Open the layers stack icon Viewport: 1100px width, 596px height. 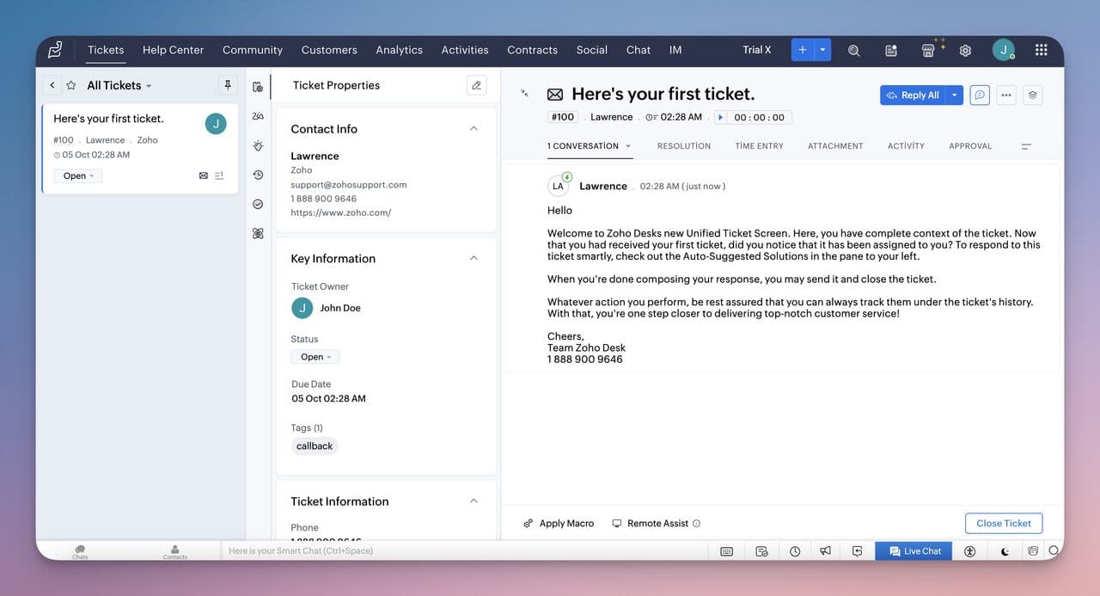click(x=1032, y=95)
